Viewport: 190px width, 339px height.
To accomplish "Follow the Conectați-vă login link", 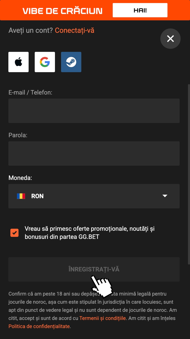I will pyautogui.click(x=74, y=30).
